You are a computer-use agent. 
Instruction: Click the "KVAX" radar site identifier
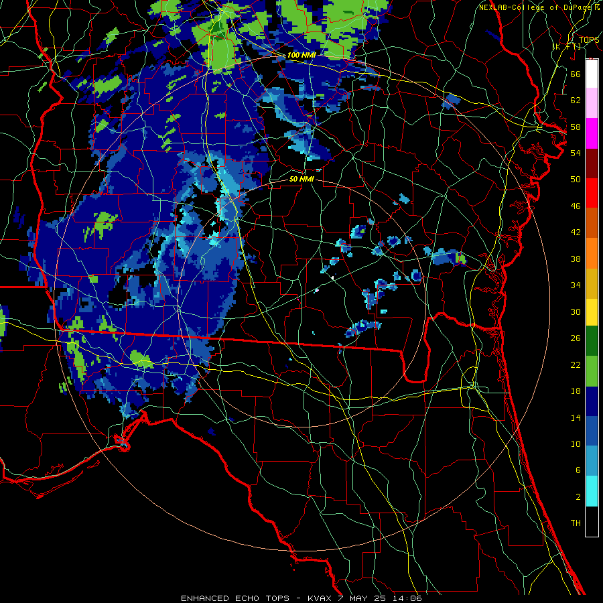(x=320, y=598)
